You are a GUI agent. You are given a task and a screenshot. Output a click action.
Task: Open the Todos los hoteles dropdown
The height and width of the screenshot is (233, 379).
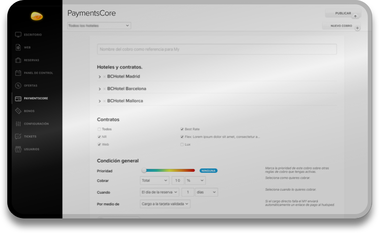click(99, 26)
